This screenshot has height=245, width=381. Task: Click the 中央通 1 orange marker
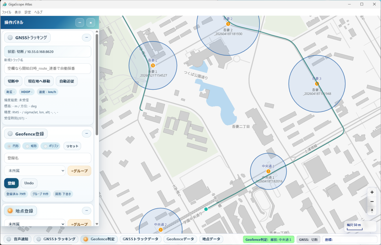tap(268, 171)
